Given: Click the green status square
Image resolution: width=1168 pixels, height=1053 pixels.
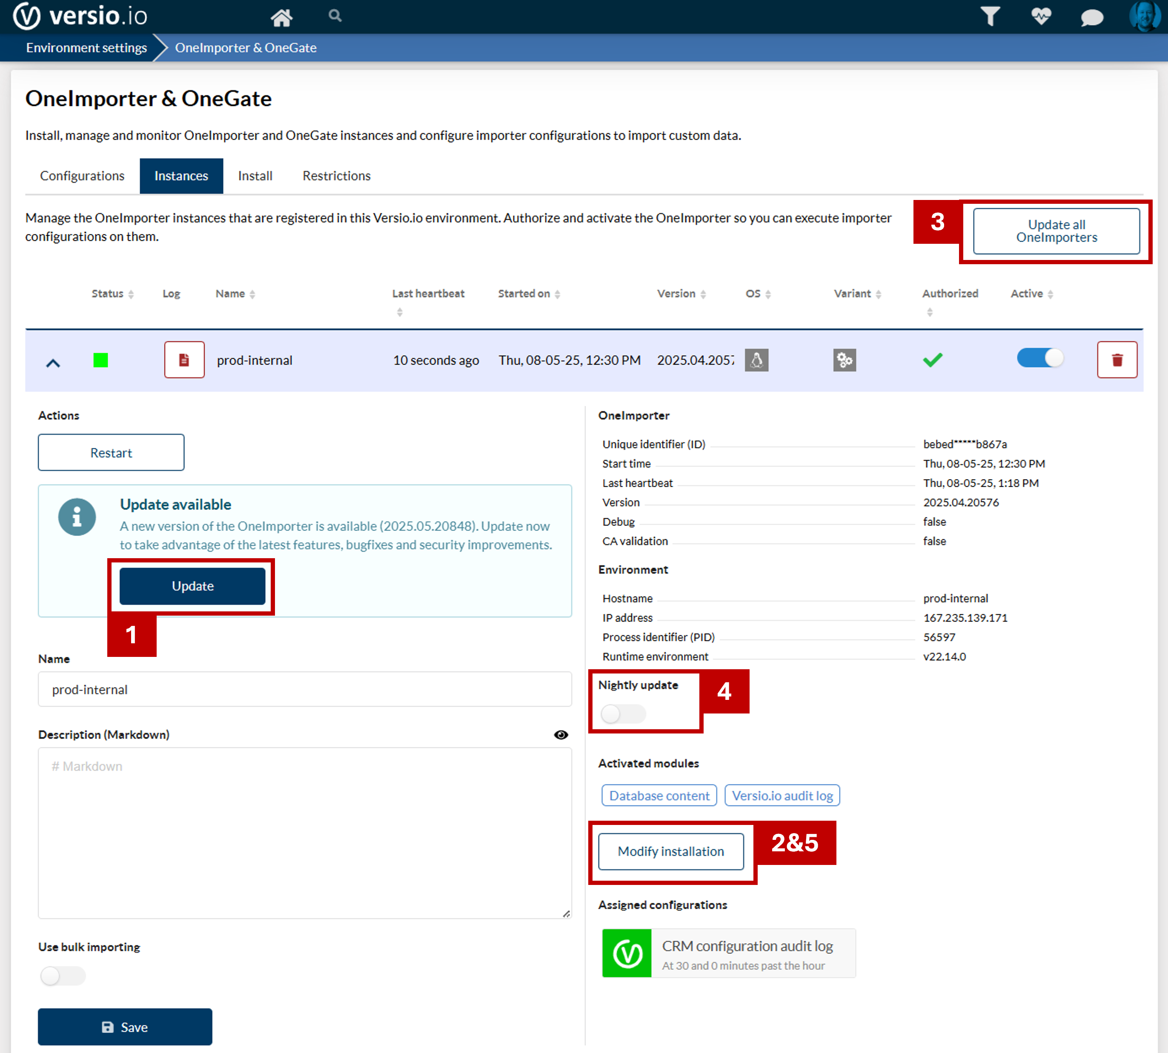Looking at the screenshot, I should pyautogui.click(x=101, y=360).
